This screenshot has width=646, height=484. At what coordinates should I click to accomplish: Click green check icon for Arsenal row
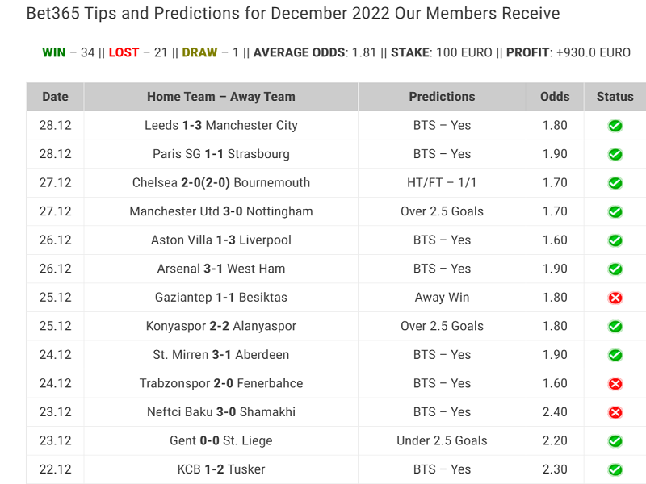(615, 269)
